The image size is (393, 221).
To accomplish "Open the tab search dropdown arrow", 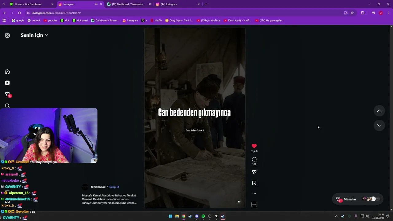I will (4, 4).
